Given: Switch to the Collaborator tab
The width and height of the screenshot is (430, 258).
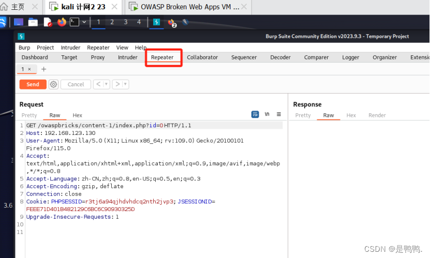Looking at the screenshot, I should [x=202, y=57].
